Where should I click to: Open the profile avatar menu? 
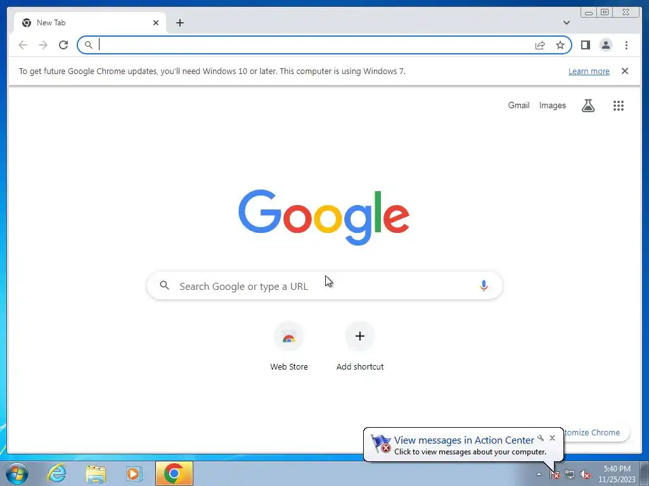[605, 45]
